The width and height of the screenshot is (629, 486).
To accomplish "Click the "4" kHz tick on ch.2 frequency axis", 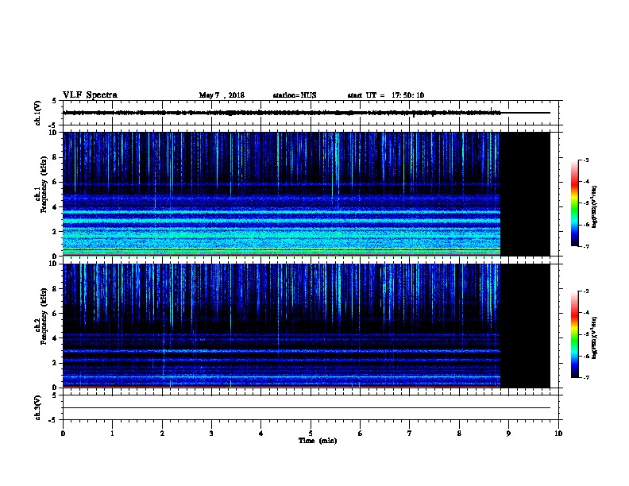I will (x=55, y=338).
